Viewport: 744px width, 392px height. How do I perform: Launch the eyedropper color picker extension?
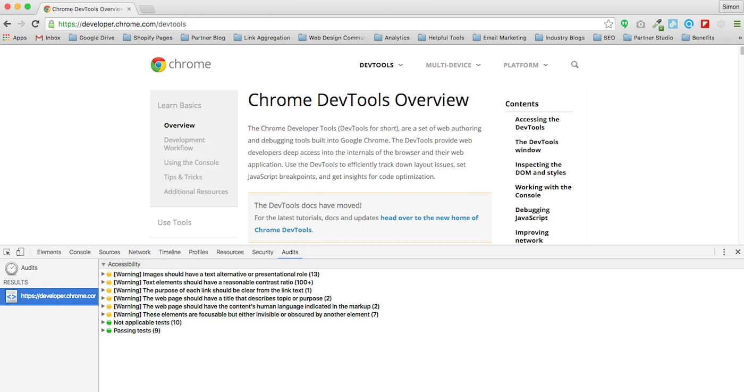point(657,24)
